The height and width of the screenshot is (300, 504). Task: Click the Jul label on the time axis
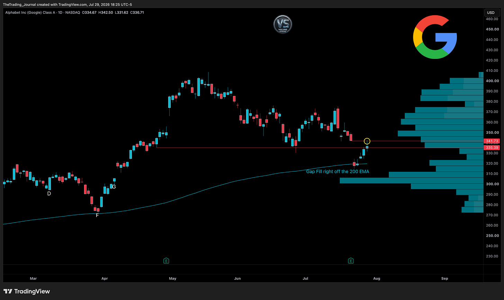306,278
